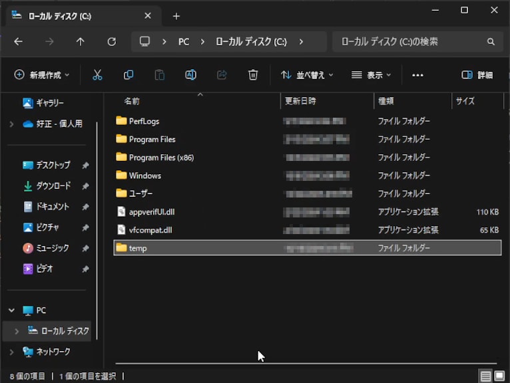Click chevron after ローカル ディスク (C:) in address bar
Screen dimensions: 510x383
[301, 42]
